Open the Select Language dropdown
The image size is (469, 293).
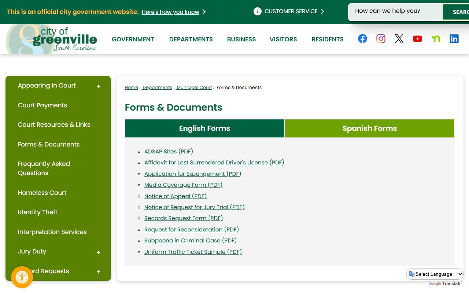(435, 274)
